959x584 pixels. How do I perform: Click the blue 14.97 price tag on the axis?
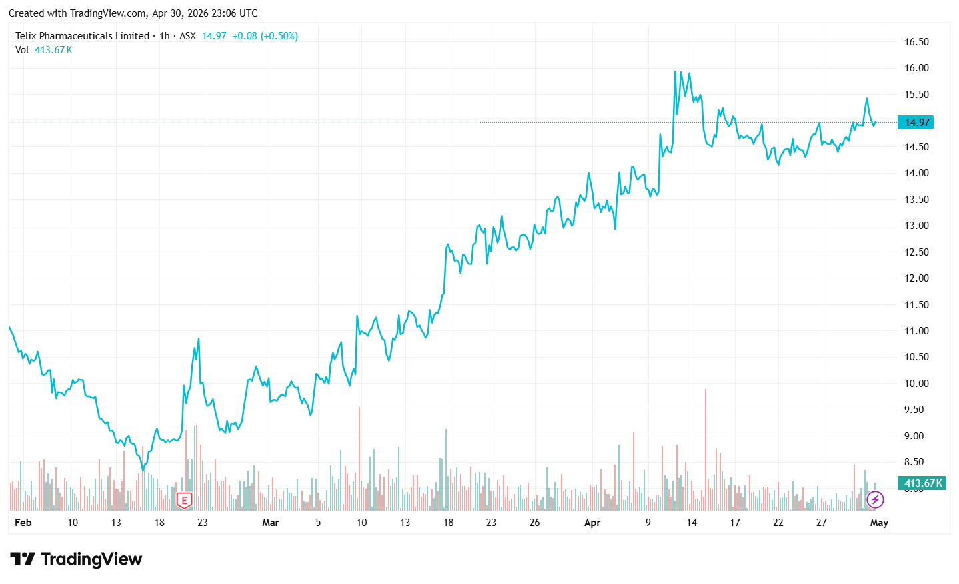tap(916, 123)
